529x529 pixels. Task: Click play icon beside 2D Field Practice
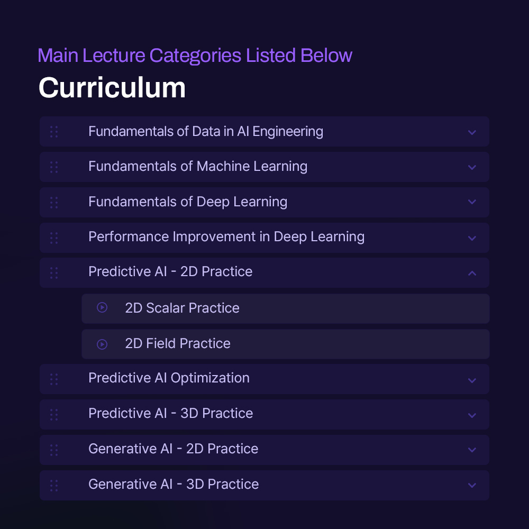[102, 344]
